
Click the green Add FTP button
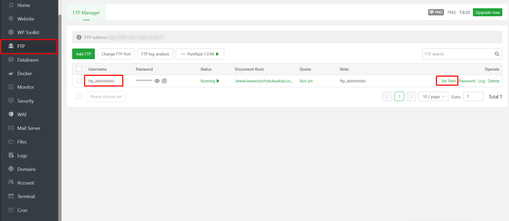coord(83,54)
